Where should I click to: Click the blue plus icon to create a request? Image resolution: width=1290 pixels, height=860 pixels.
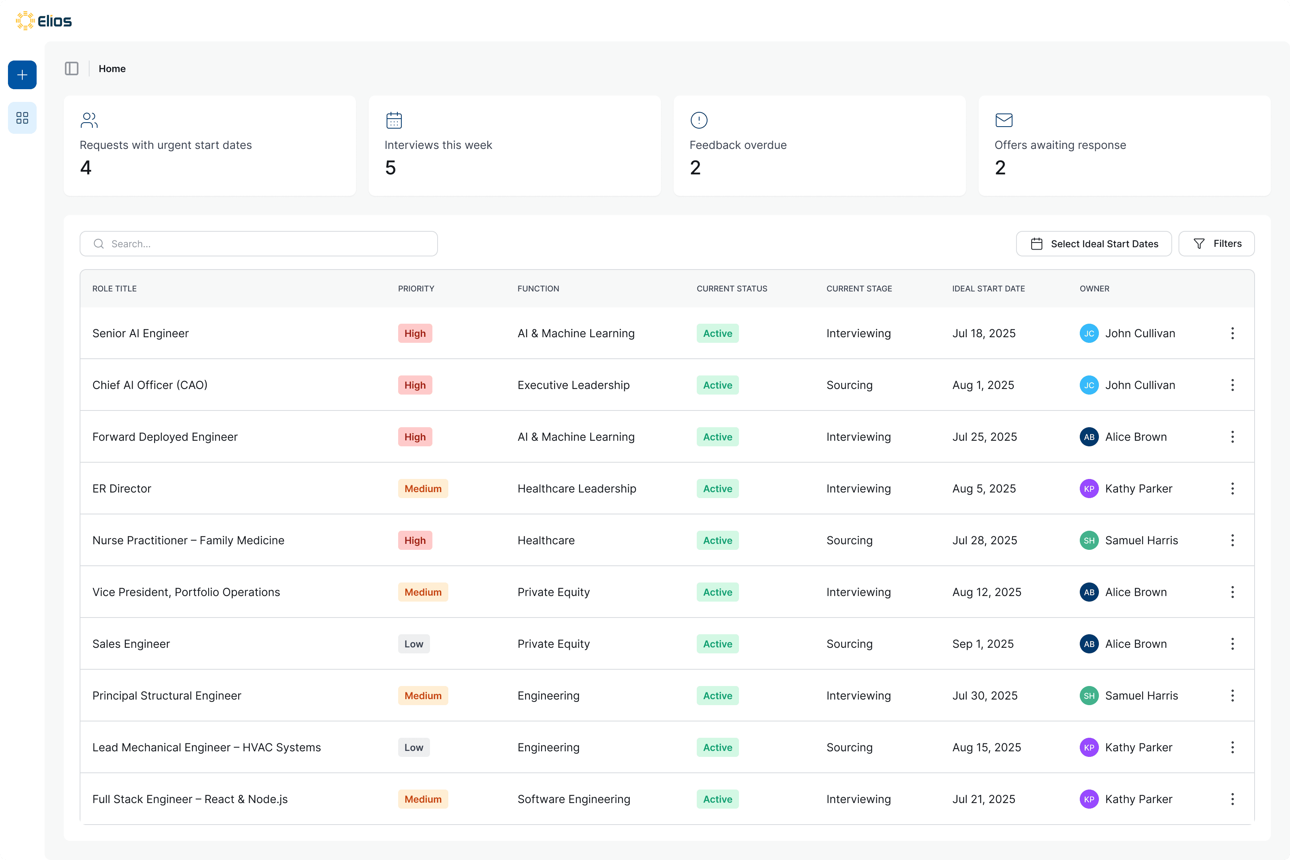(x=22, y=74)
